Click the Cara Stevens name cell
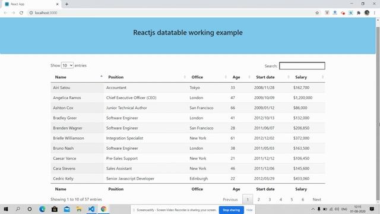This screenshot has height=214, width=380. click(x=77, y=168)
